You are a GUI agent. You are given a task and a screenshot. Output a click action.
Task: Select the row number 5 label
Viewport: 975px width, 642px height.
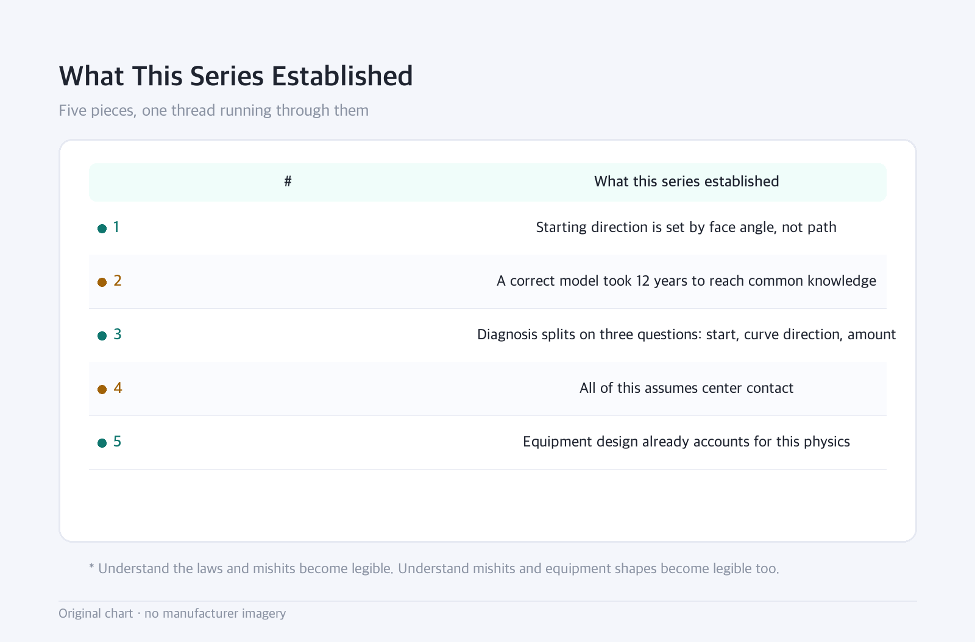(x=118, y=442)
